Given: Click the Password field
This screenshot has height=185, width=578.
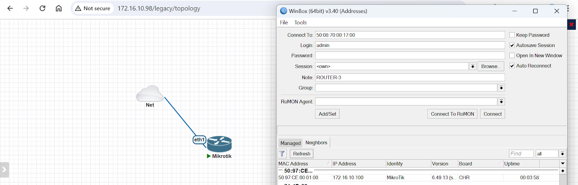Looking at the screenshot, I should [410, 55].
